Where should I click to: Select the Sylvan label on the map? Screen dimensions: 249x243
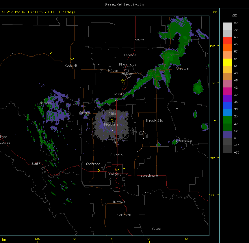click(x=113, y=71)
